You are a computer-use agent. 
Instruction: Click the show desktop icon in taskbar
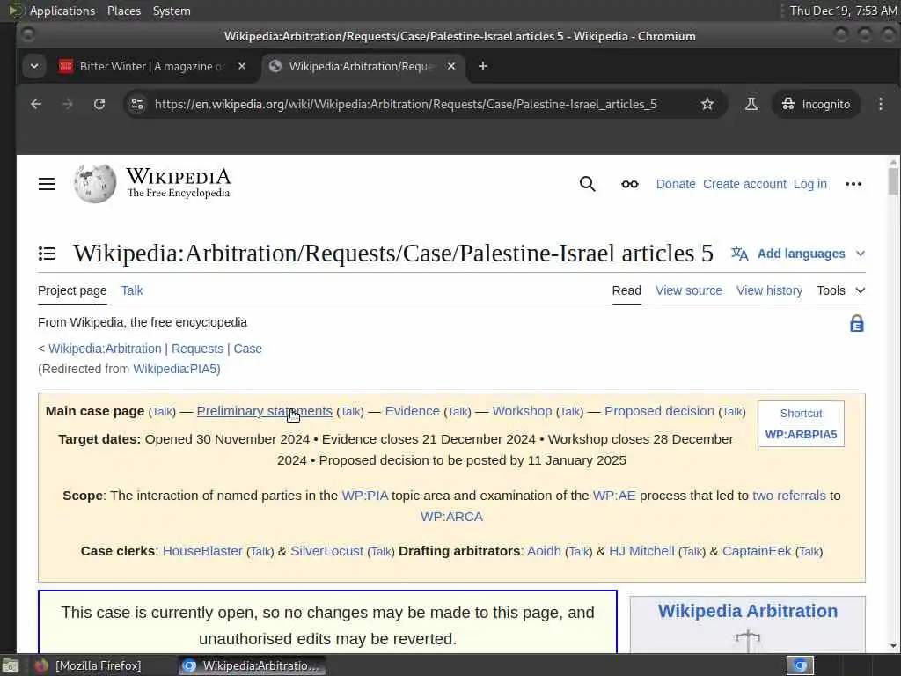click(x=11, y=665)
